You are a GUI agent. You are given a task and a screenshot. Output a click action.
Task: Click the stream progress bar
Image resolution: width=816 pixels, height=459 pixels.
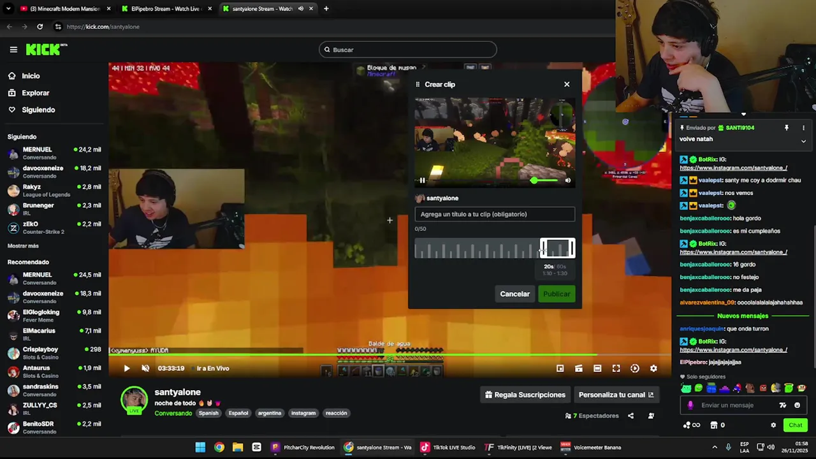pos(390,355)
